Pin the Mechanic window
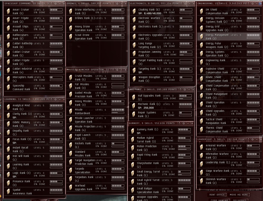This screenshot has height=201, width=263. click(185, 89)
